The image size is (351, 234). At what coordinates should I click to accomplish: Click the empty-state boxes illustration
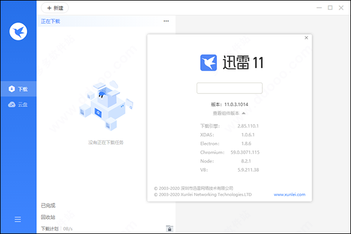point(106,105)
